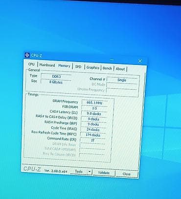Switch to the Bench tab
Viewport: 181px width, 199px height.
pyautogui.click(x=107, y=68)
